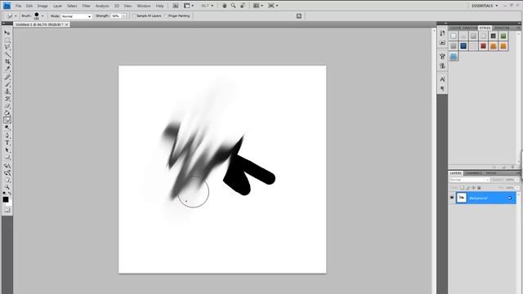Toggle lock all in the Layers panel

coord(479,188)
